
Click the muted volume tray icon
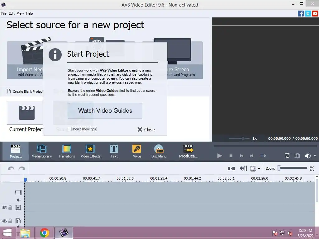tap(289, 233)
